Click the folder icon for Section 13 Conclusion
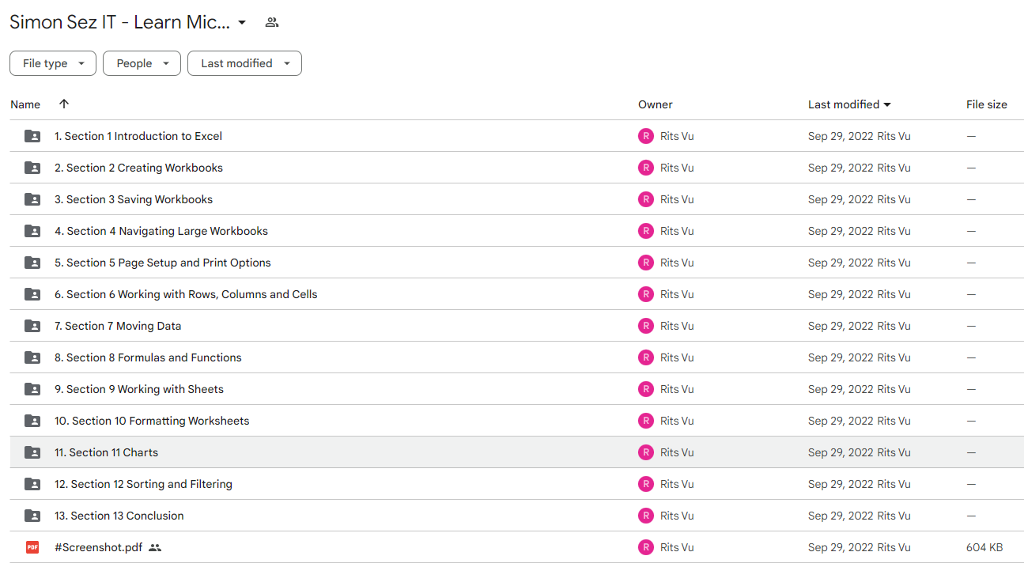 [32, 516]
